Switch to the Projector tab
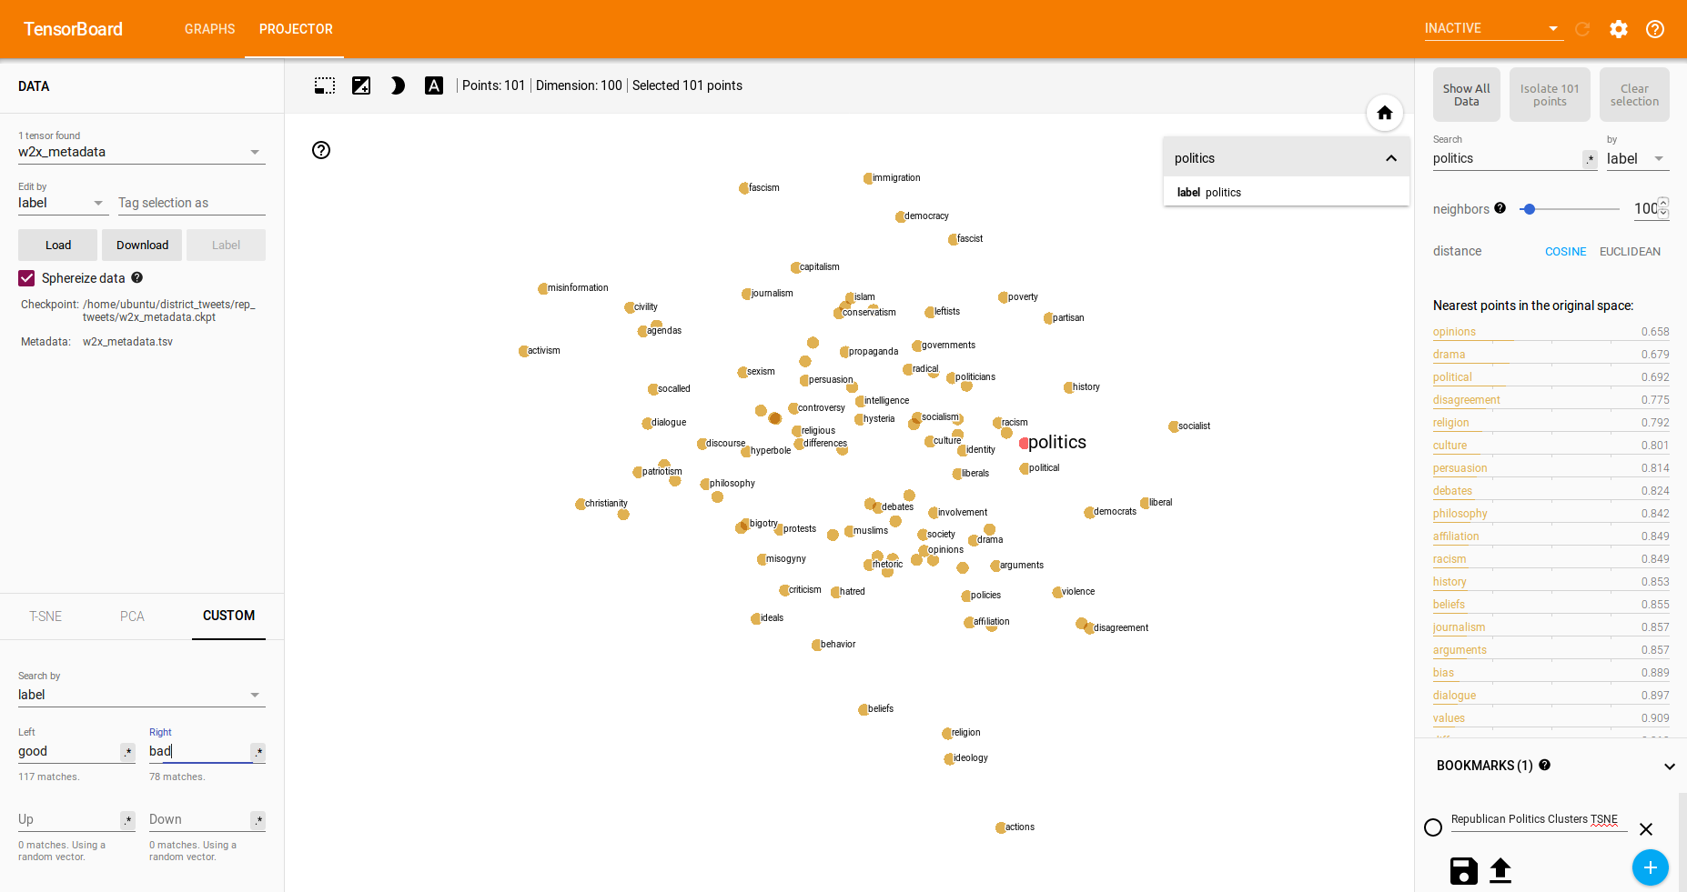Screen dimensions: 1687x892 pyautogui.click(x=296, y=29)
